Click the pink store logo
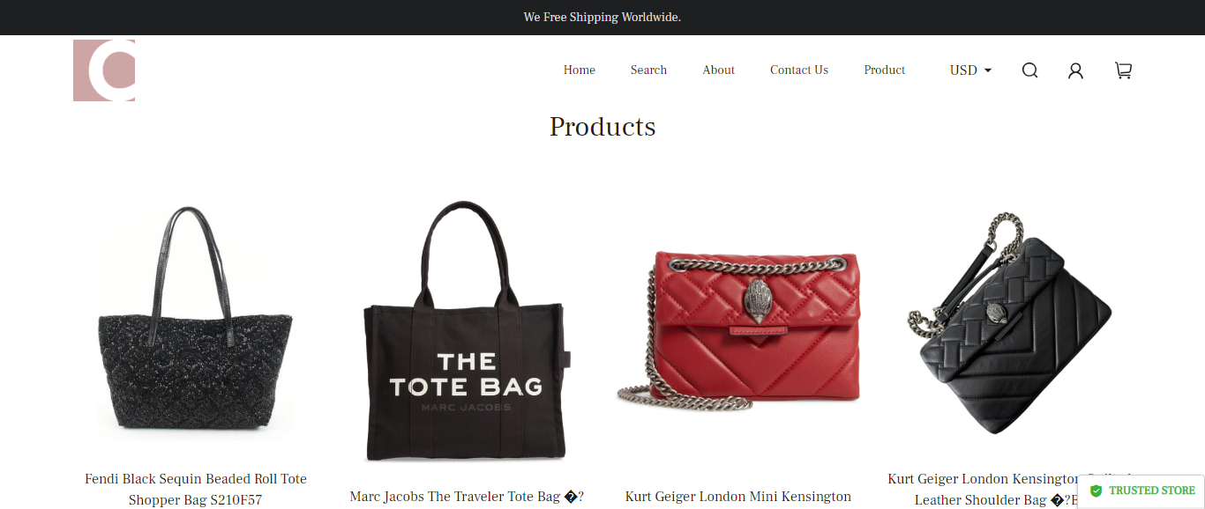Screen dimensions: 1205x509 (x=104, y=70)
